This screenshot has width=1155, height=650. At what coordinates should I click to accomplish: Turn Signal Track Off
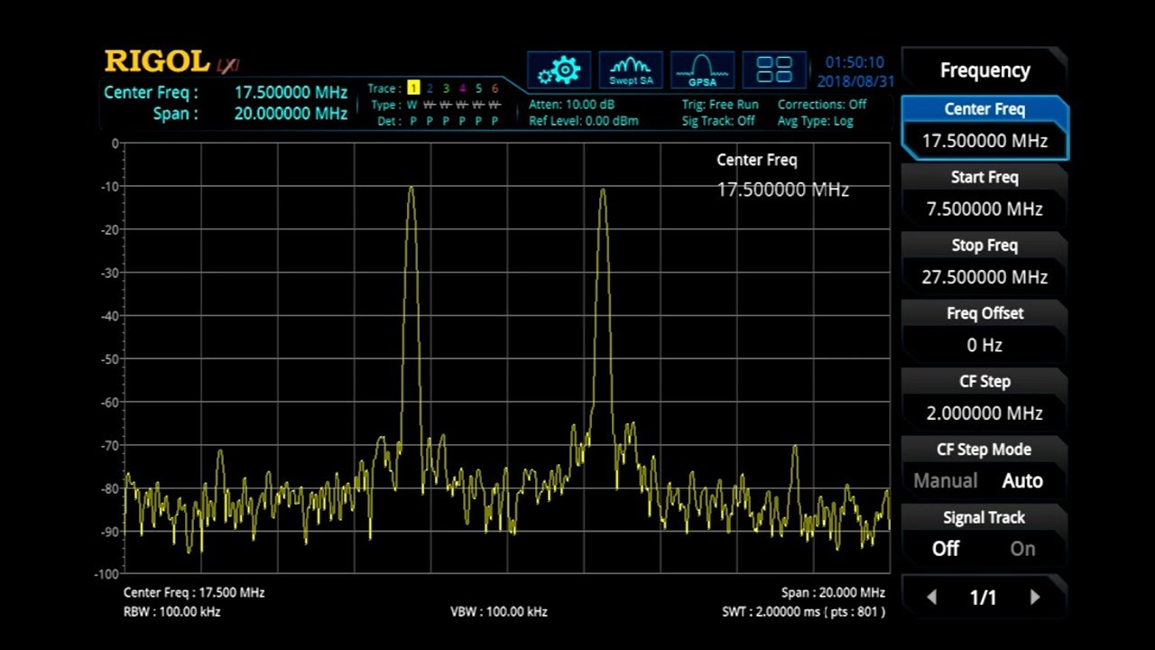[945, 549]
